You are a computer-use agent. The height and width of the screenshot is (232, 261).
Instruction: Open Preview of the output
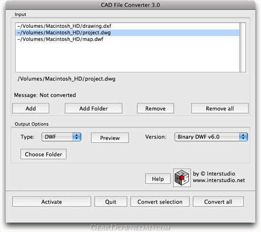point(110,138)
